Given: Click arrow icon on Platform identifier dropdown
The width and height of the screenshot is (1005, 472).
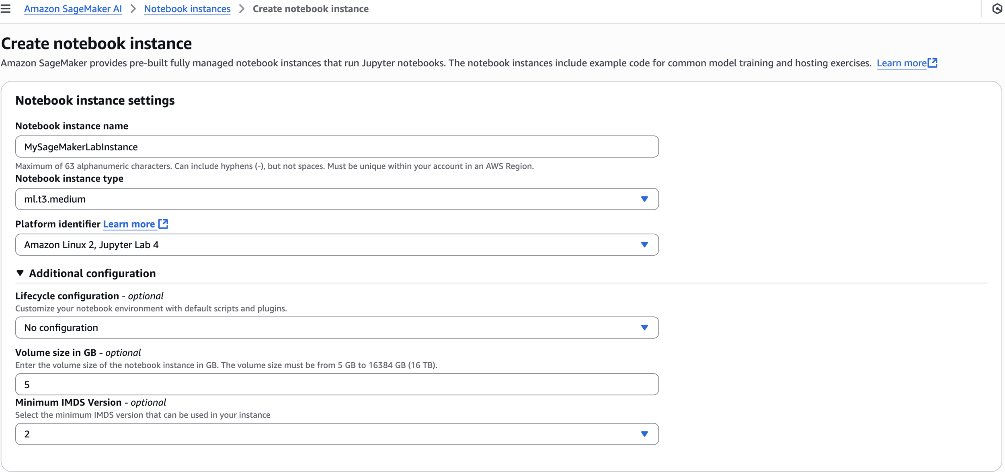Looking at the screenshot, I should click(x=644, y=244).
